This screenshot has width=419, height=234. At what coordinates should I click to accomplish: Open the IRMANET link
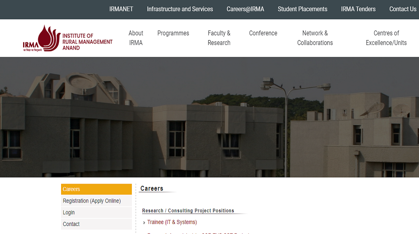click(x=121, y=9)
